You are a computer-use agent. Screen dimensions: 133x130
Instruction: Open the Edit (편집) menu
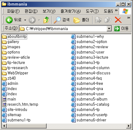(31, 11)
